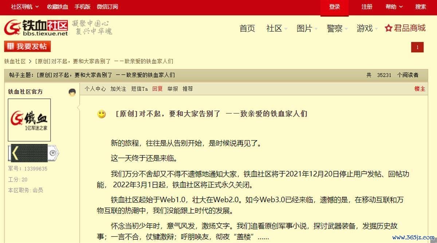
Task: Click the 楼主 floor label
Action: (x=420, y=89)
